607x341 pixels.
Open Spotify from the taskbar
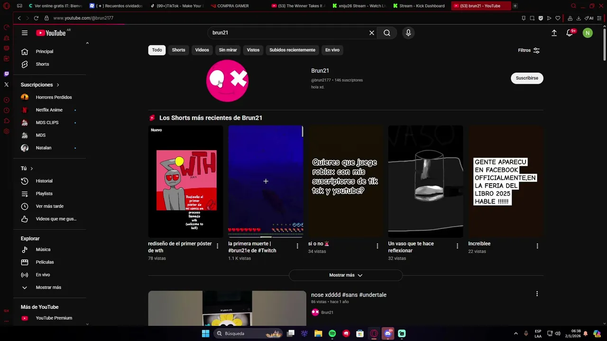point(332,333)
